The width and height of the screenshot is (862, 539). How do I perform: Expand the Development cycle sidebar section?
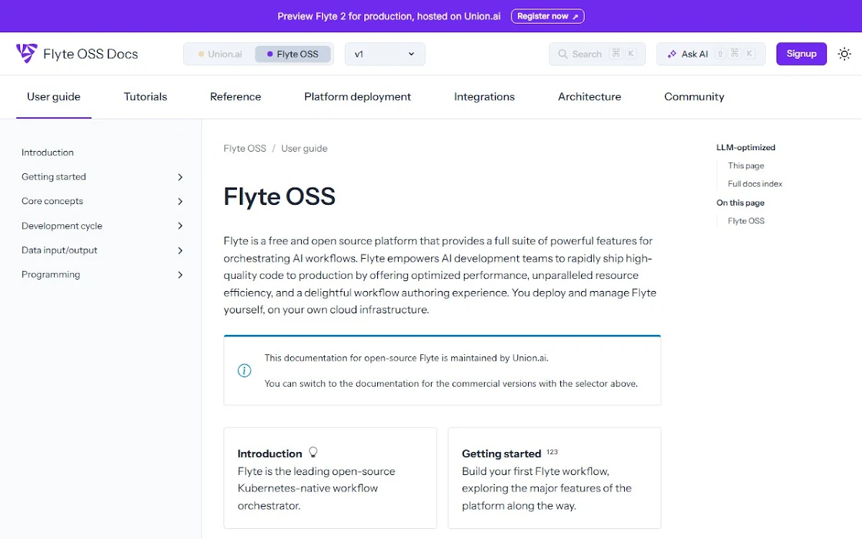tap(180, 226)
